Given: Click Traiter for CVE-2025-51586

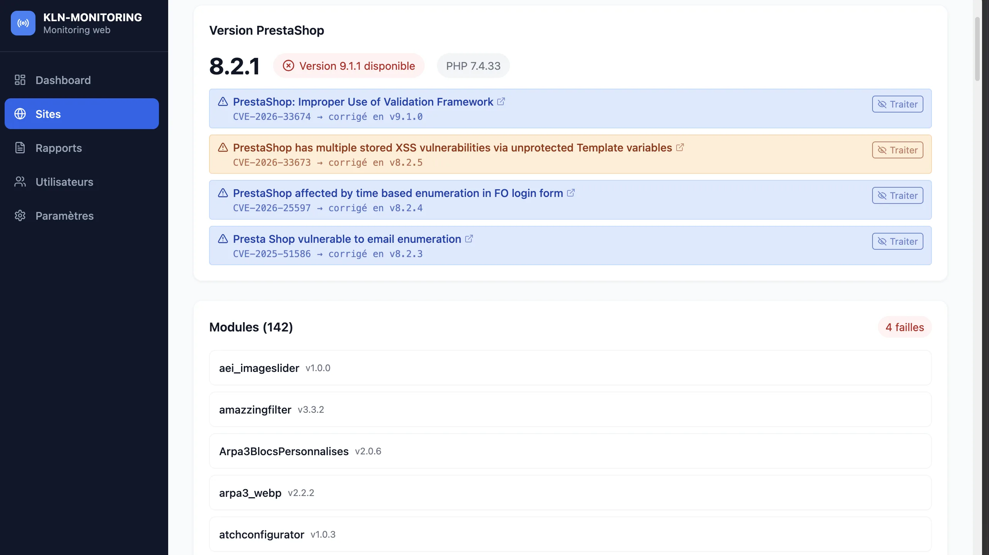Looking at the screenshot, I should point(898,241).
